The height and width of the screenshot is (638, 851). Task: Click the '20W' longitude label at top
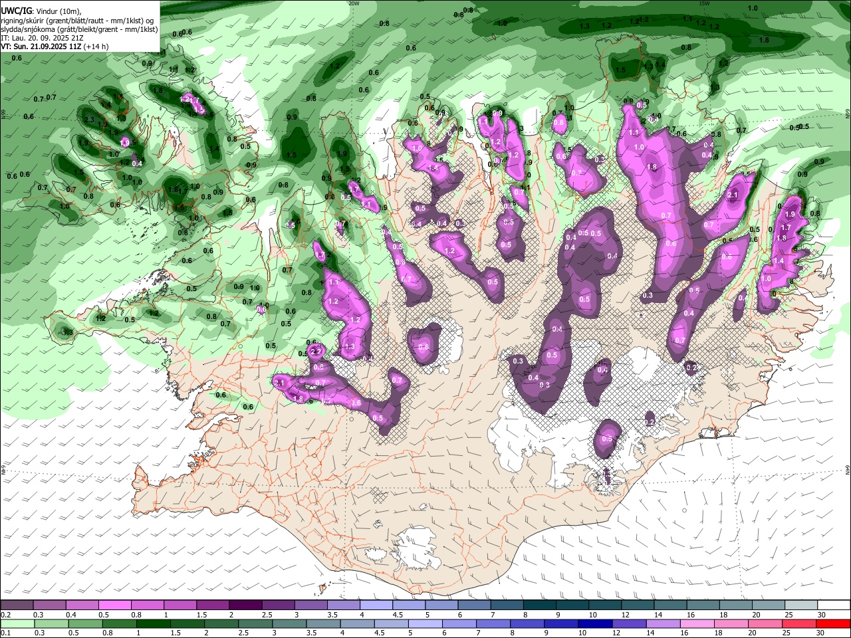[354, 3]
